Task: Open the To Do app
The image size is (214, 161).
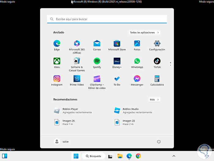Action: [117, 81]
